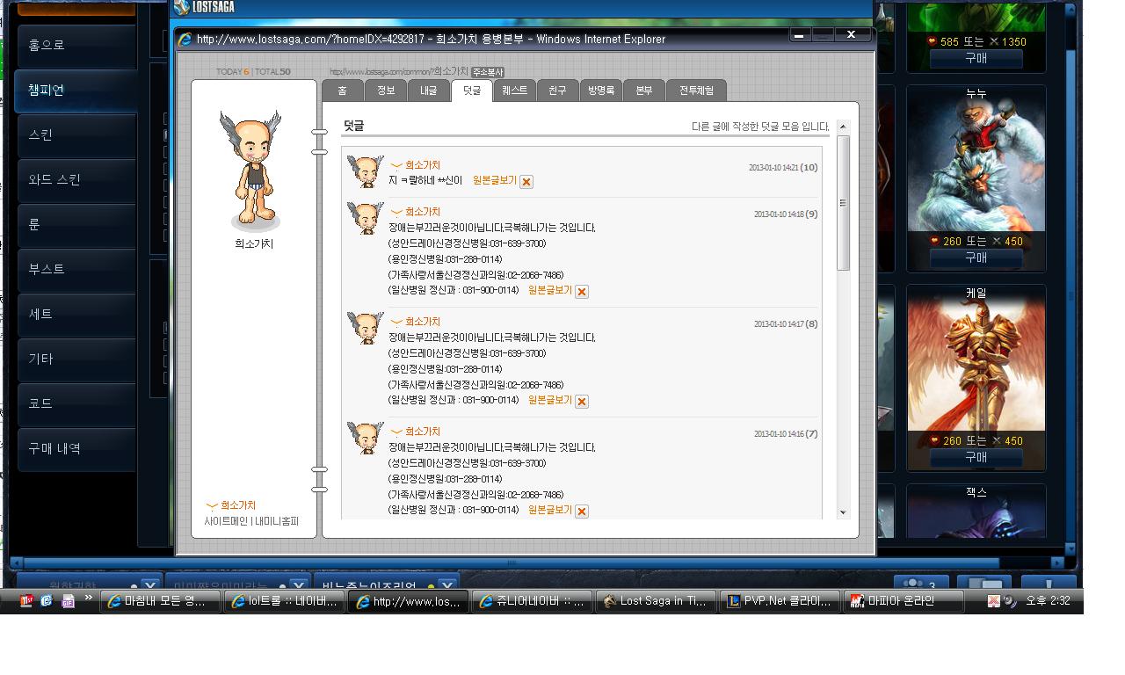Viewport: 1125px width, 675px height.
Task: Click the comments vertical scrollbar thumb
Action: tap(843, 203)
